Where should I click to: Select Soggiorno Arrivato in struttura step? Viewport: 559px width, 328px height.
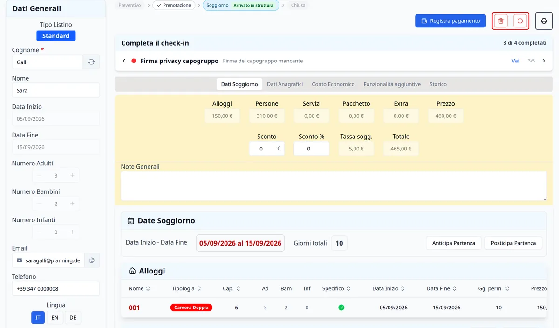point(241,5)
